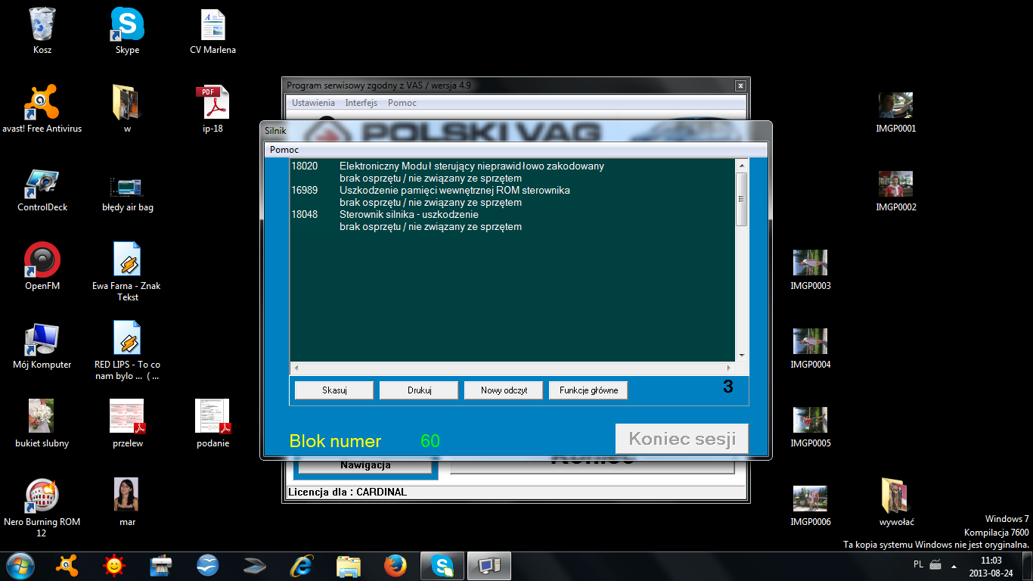The image size is (1033, 581).
Task: Open the Ustawienia menu
Action: click(x=313, y=103)
